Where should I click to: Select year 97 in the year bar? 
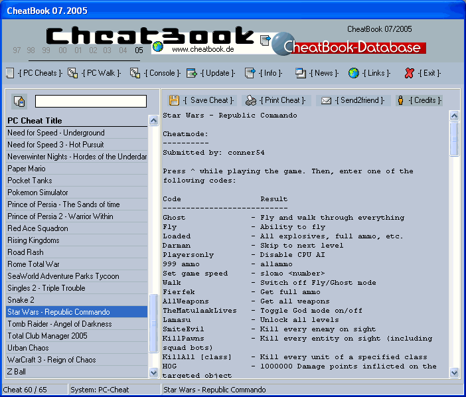pyautogui.click(x=17, y=50)
